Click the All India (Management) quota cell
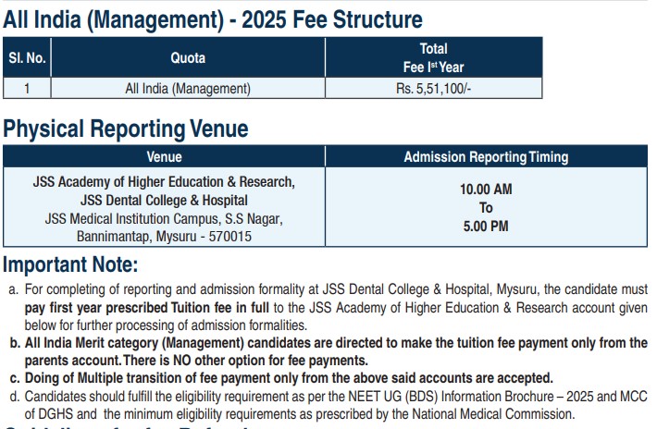 [x=188, y=89]
